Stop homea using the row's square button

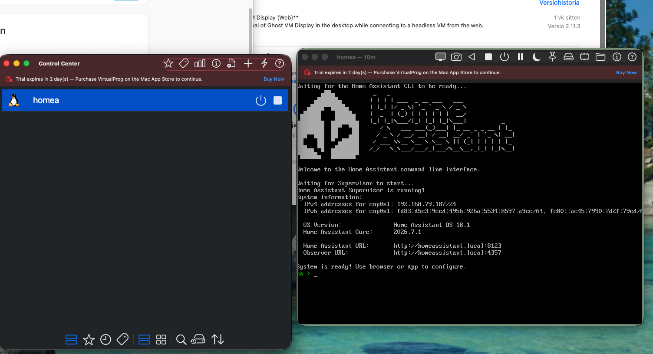pos(278,101)
